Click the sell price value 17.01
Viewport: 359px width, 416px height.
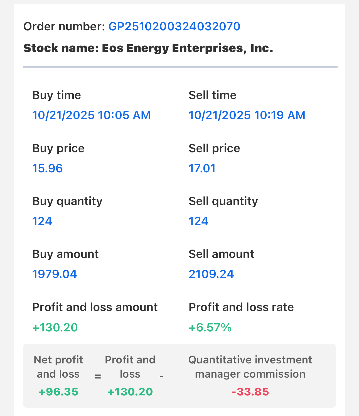tap(202, 168)
